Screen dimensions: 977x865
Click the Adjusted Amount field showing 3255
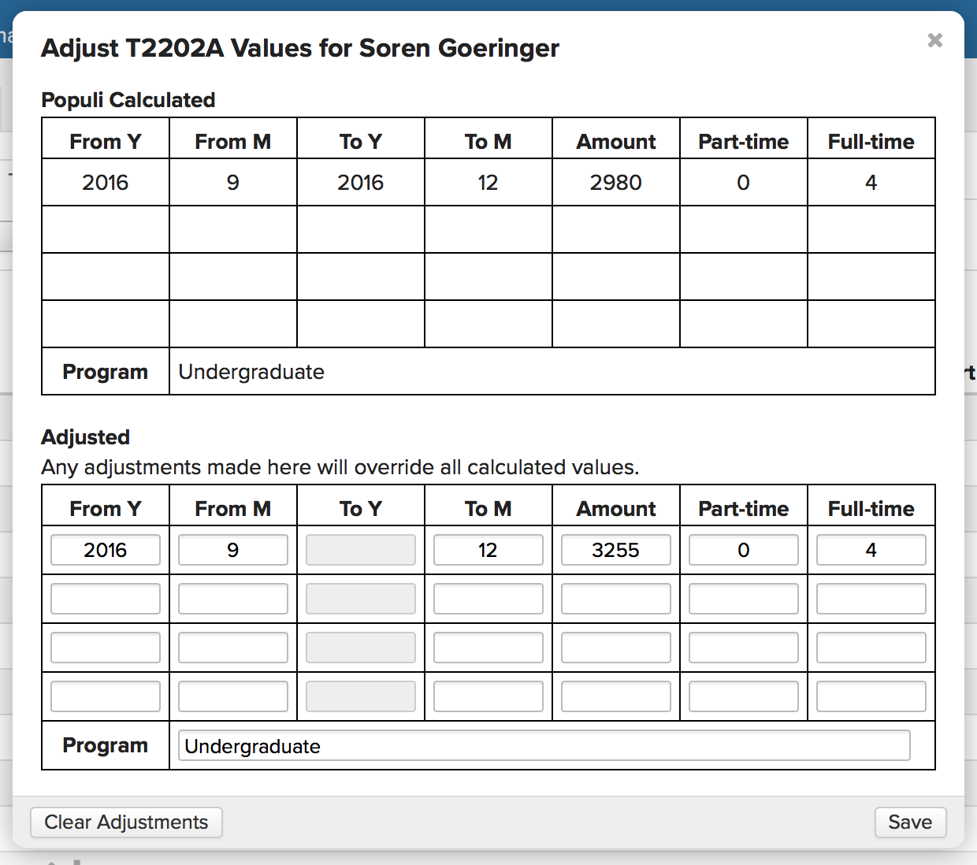[x=616, y=550]
